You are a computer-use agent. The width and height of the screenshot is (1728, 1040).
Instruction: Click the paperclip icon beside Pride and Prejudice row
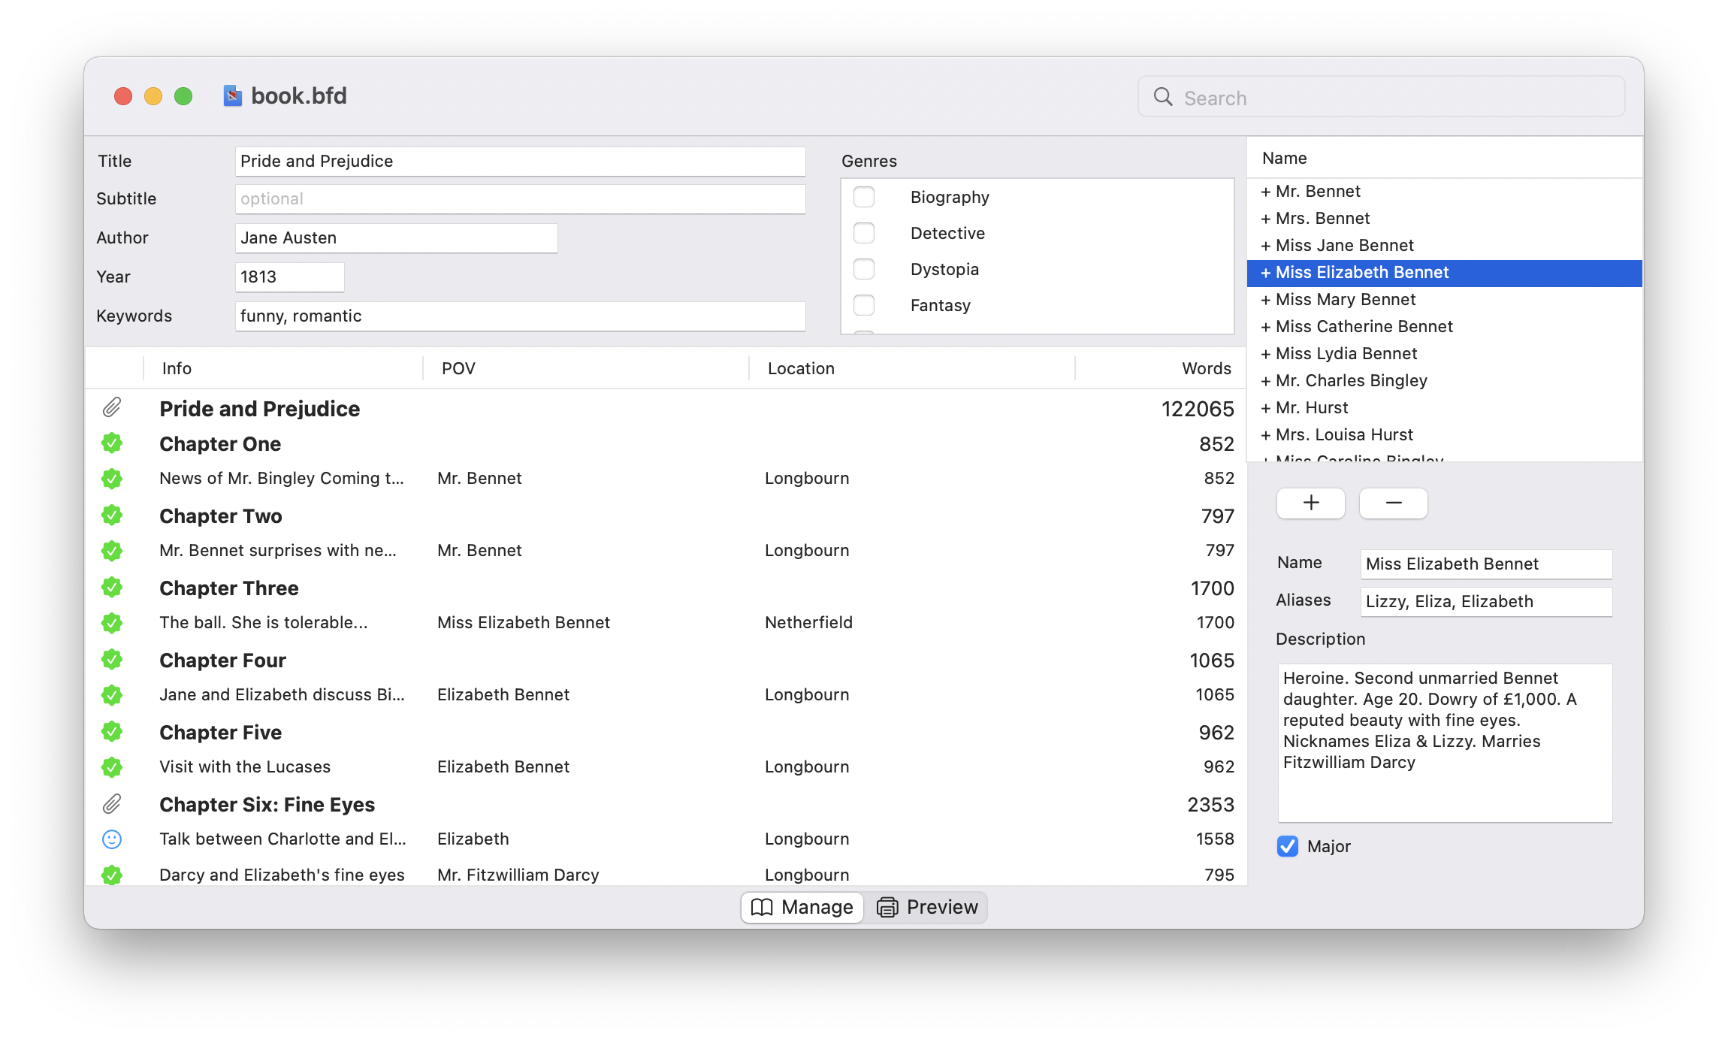point(112,408)
